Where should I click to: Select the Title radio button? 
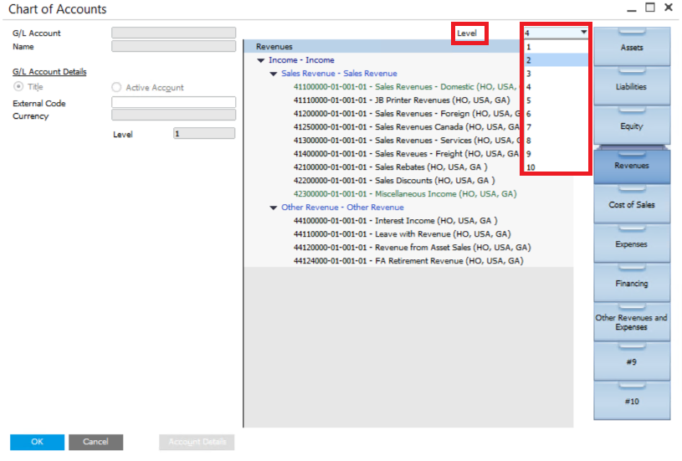19,87
